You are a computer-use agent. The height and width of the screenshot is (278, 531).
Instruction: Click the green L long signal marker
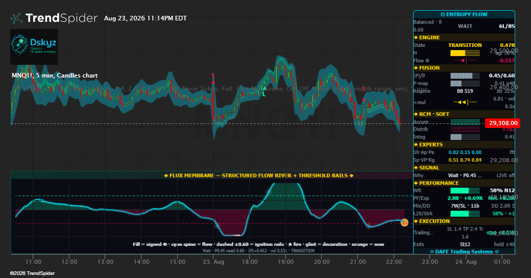point(264,92)
